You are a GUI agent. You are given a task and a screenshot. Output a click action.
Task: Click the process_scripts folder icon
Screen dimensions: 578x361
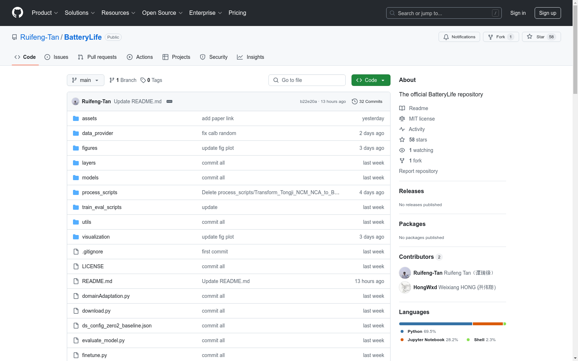click(76, 192)
